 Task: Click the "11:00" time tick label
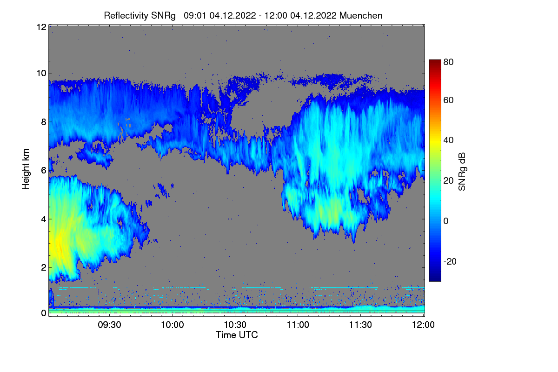(298, 325)
